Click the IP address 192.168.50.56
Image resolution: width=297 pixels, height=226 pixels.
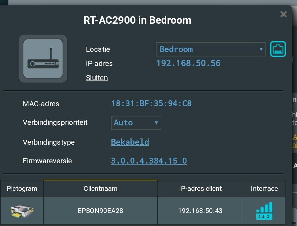(x=188, y=63)
